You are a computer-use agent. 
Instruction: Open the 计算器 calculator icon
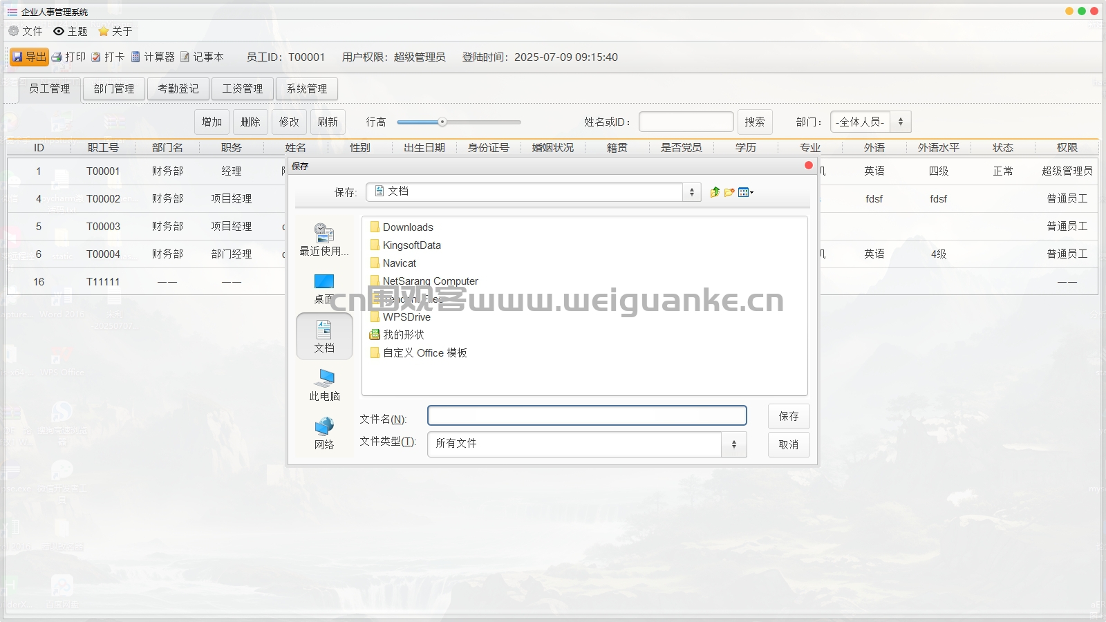[x=135, y=57]
